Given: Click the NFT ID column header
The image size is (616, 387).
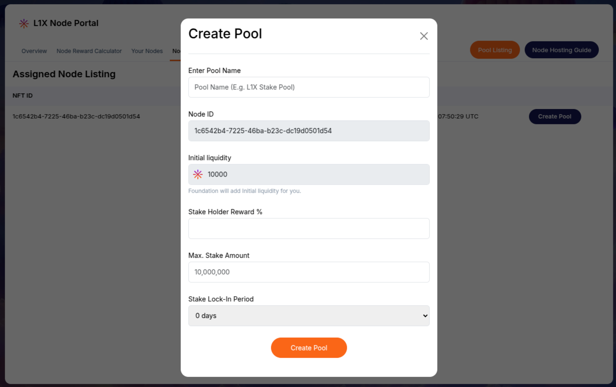Looking at the screenshot, I should [22, 96].
